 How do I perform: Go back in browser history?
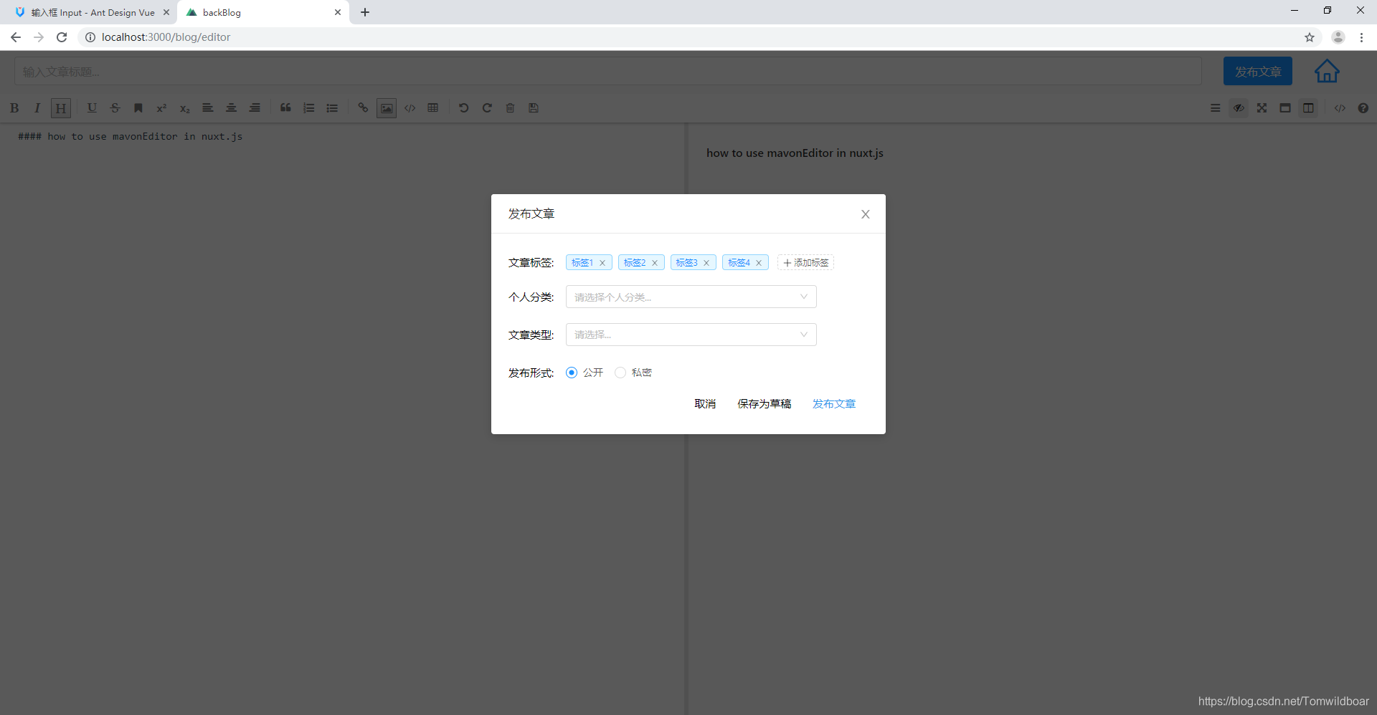pos(16,37)
